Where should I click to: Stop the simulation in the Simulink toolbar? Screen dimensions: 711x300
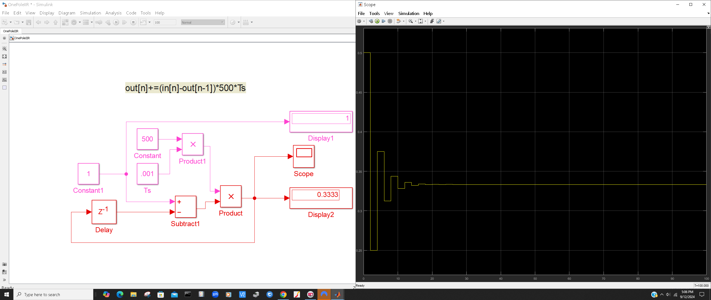point(133,22)
